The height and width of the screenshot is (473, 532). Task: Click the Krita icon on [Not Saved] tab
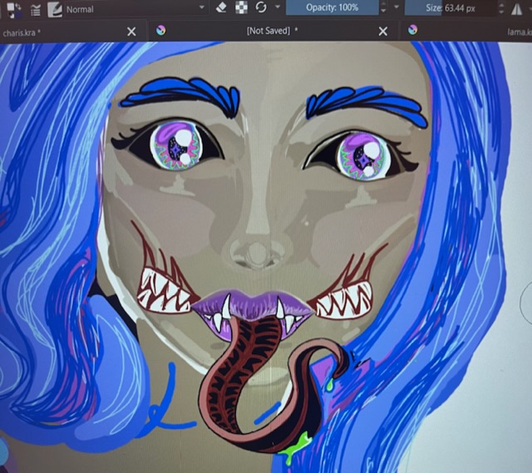point(161,31)
